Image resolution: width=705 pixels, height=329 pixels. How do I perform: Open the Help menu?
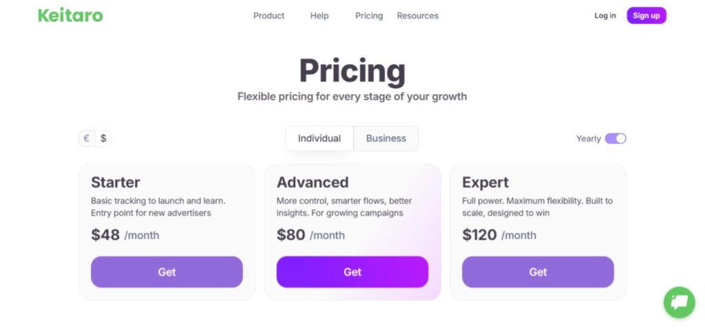point(319,16)
